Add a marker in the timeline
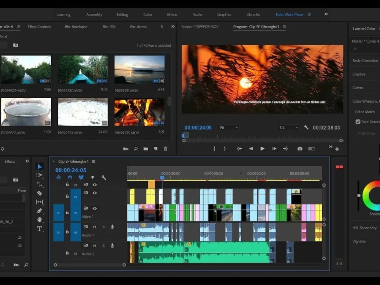The image size is (380, 285). (92, 177)
